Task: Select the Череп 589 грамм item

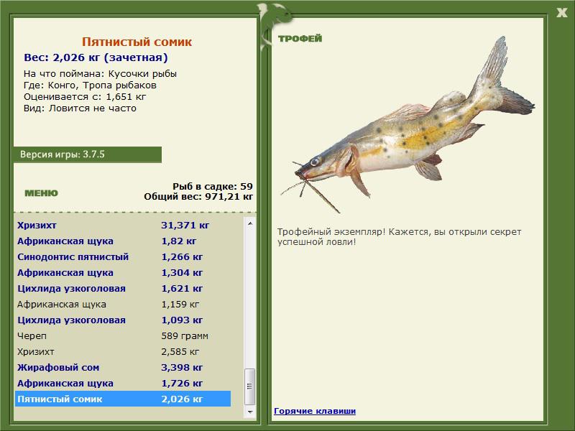Action: point(123,335)
